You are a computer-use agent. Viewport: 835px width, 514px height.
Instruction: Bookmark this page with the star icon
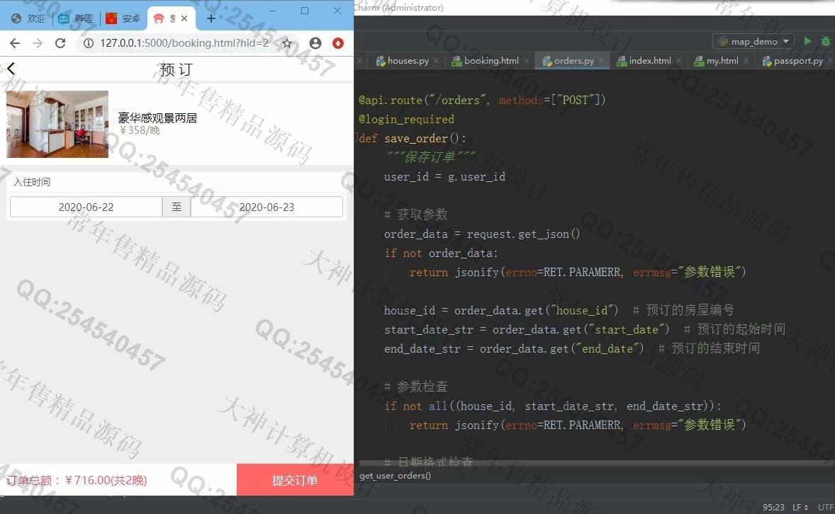(x=287, y=43)
